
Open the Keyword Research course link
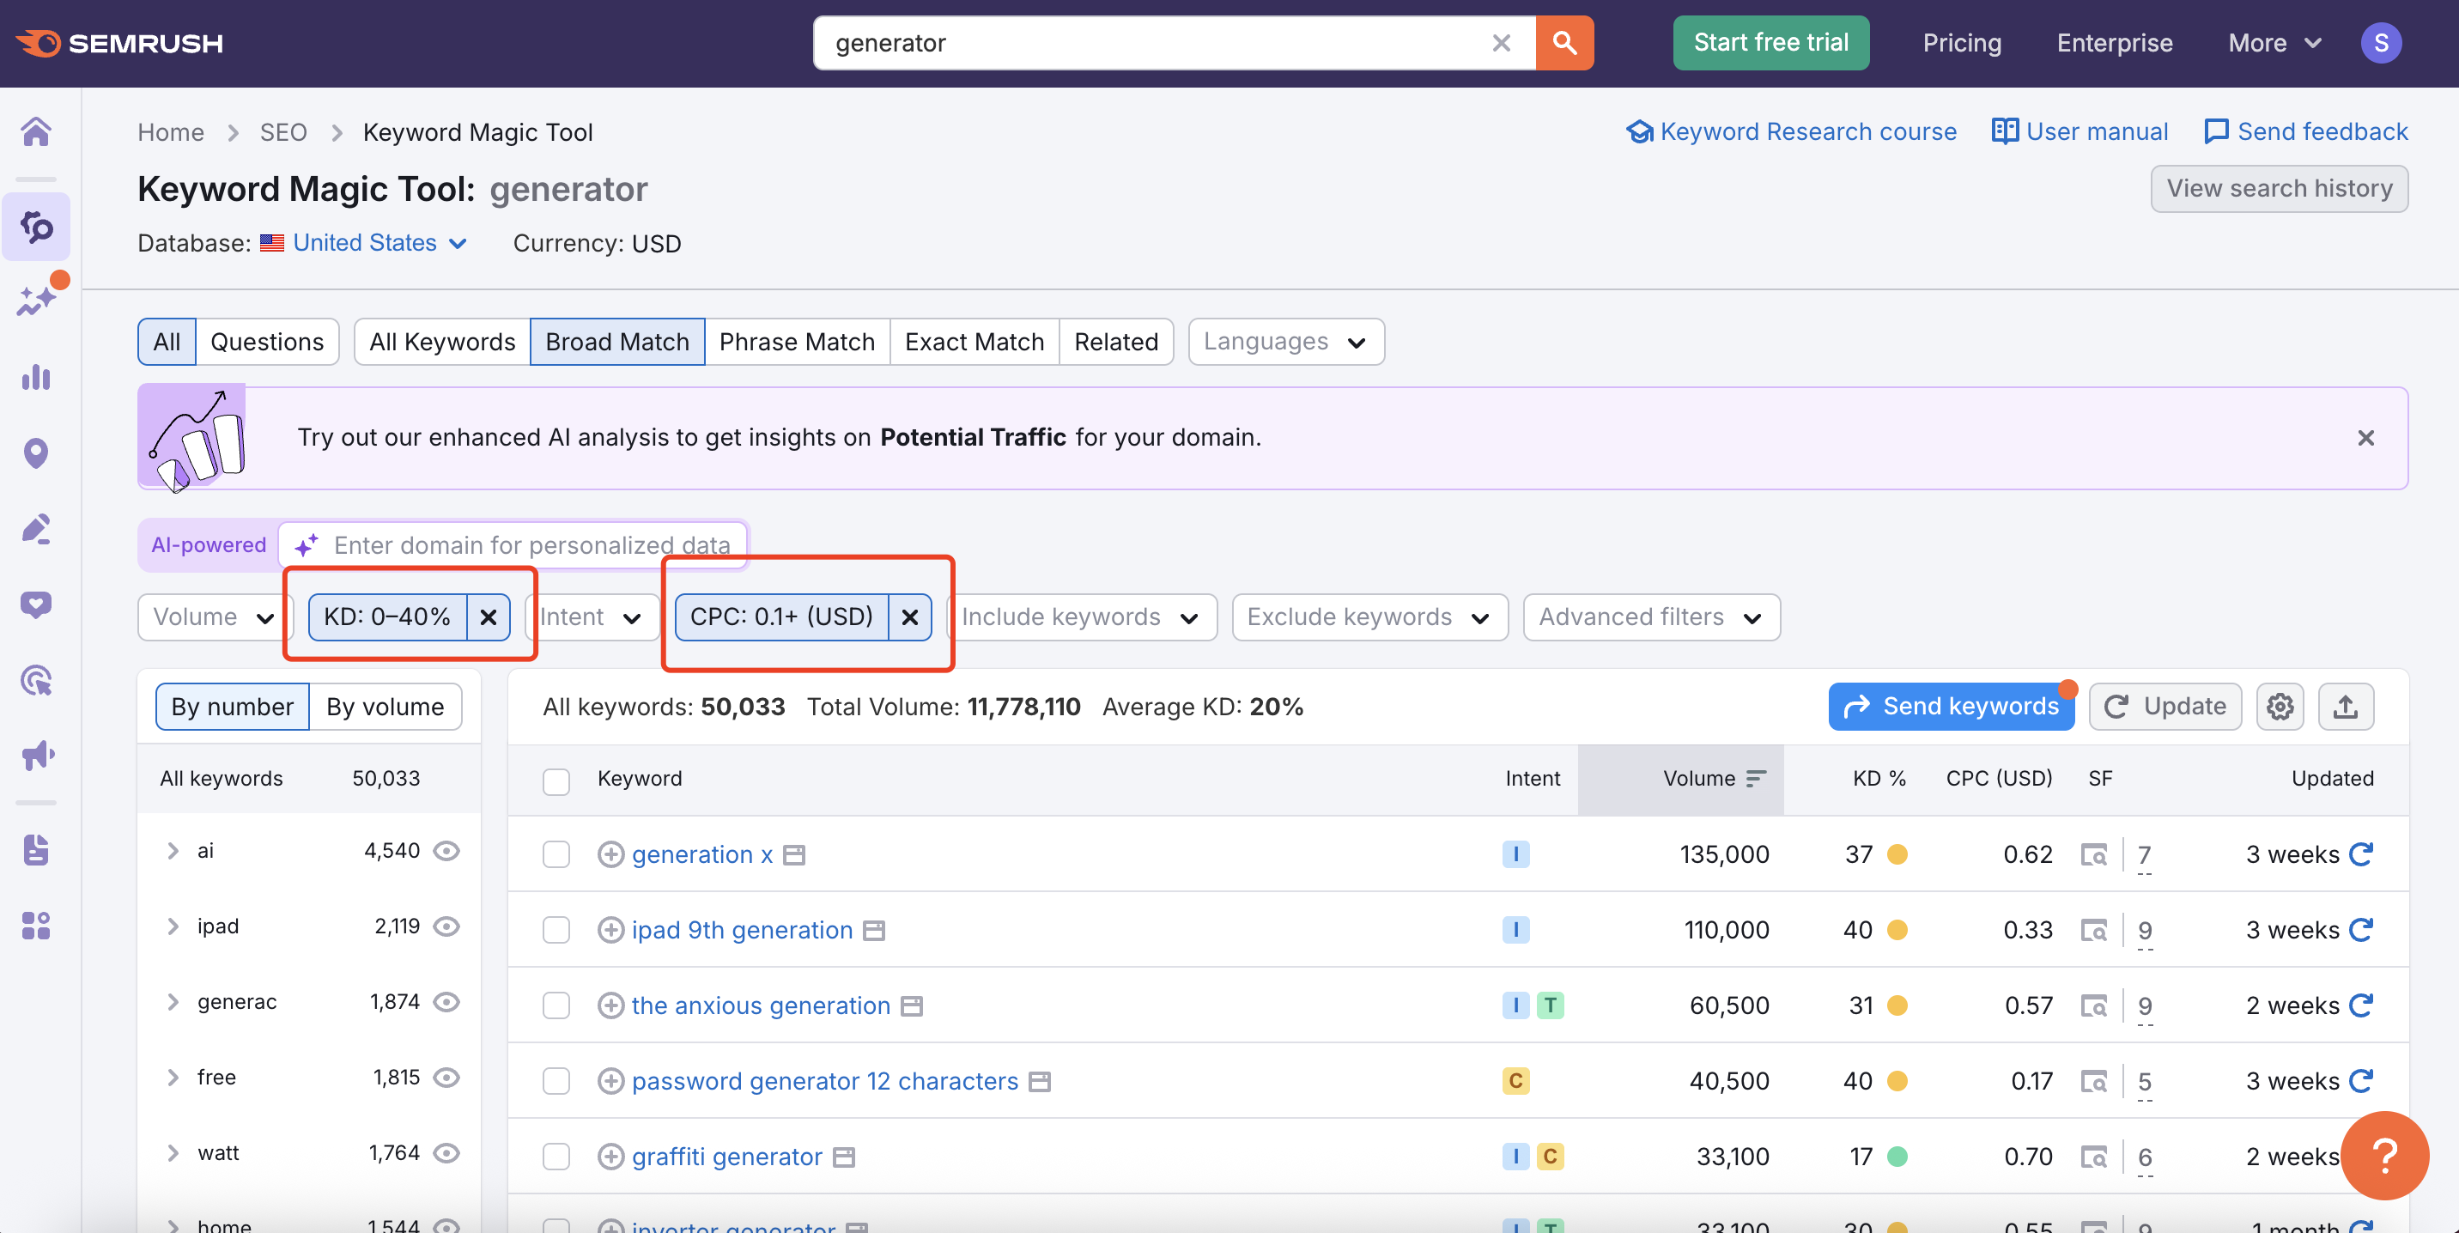[x=1792, y=131]
